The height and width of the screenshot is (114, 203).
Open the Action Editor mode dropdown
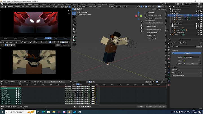click(x=12, y=82)
